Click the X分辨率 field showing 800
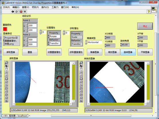 [x=110, y=38]
